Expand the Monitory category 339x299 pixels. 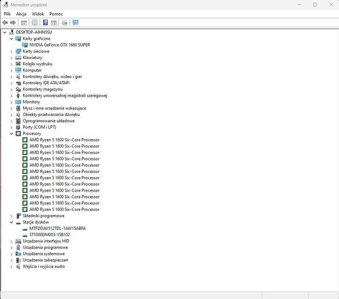(12, 102)
